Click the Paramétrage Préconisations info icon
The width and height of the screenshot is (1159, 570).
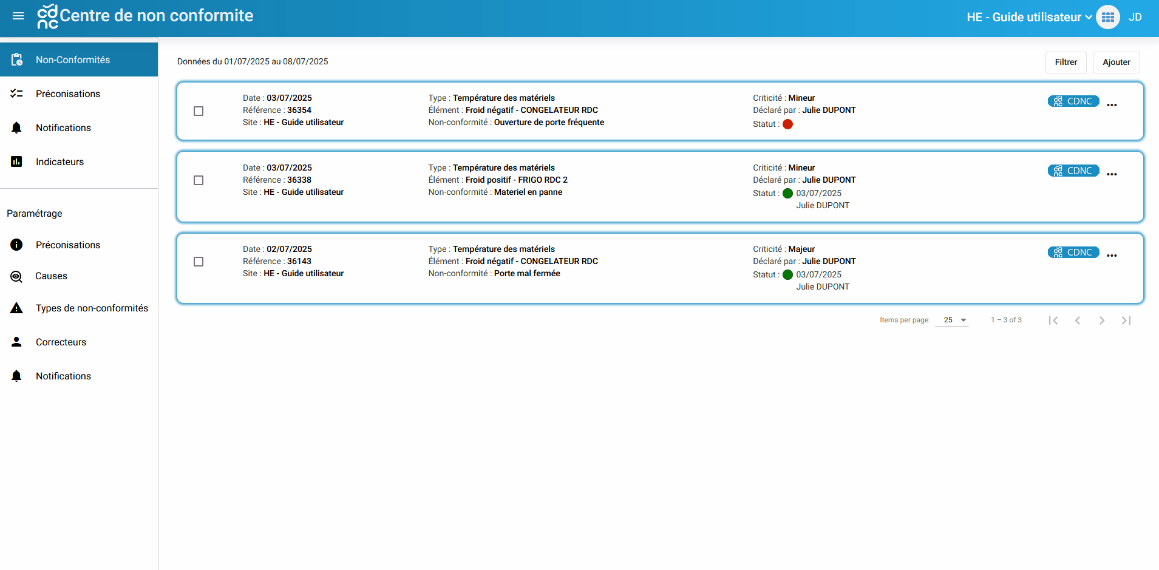pos(17,245)
